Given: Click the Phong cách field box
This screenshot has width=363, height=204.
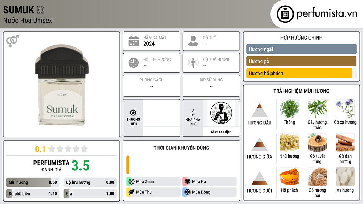Looking at the screenshot, I should (152, 86).
